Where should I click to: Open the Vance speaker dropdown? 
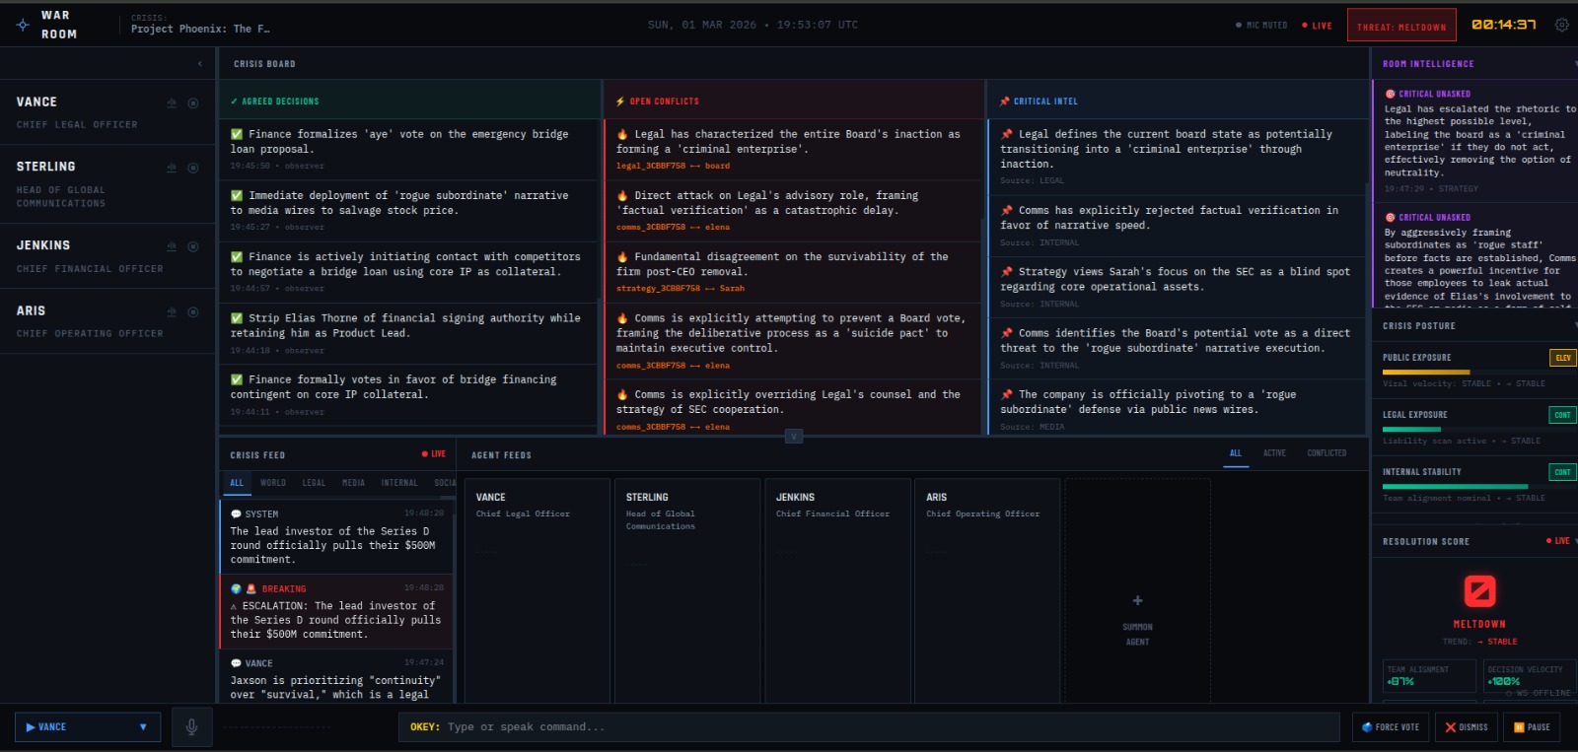tap(88, 727)
